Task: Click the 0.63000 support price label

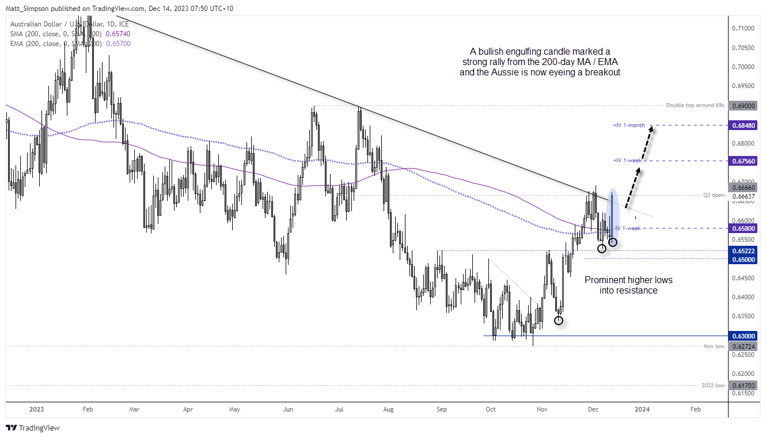Action: click(x=743, y=336)
